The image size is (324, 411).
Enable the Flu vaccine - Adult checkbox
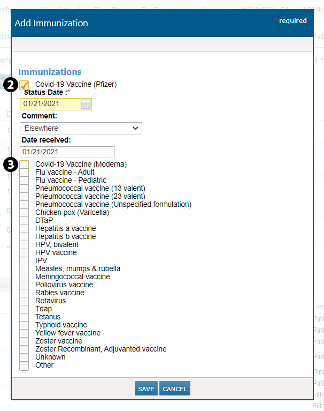pyautogui.click(x=24, y=173)
